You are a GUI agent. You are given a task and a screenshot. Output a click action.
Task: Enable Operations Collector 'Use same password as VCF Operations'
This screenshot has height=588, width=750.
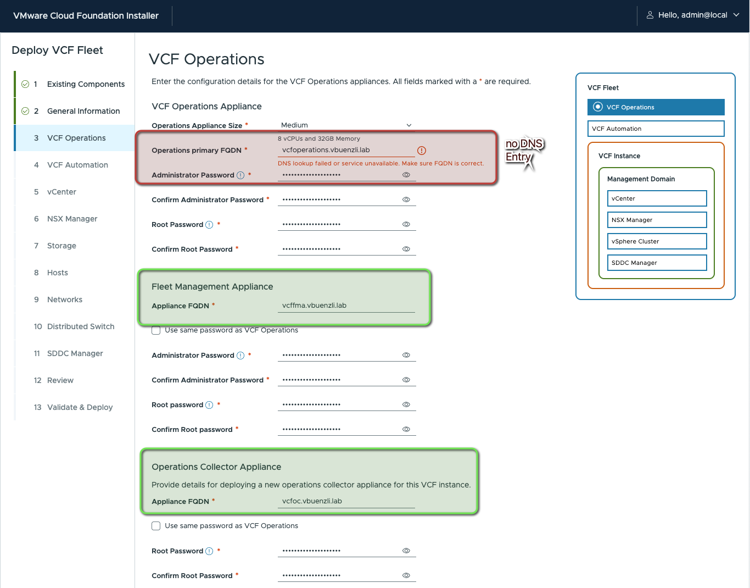156,526
